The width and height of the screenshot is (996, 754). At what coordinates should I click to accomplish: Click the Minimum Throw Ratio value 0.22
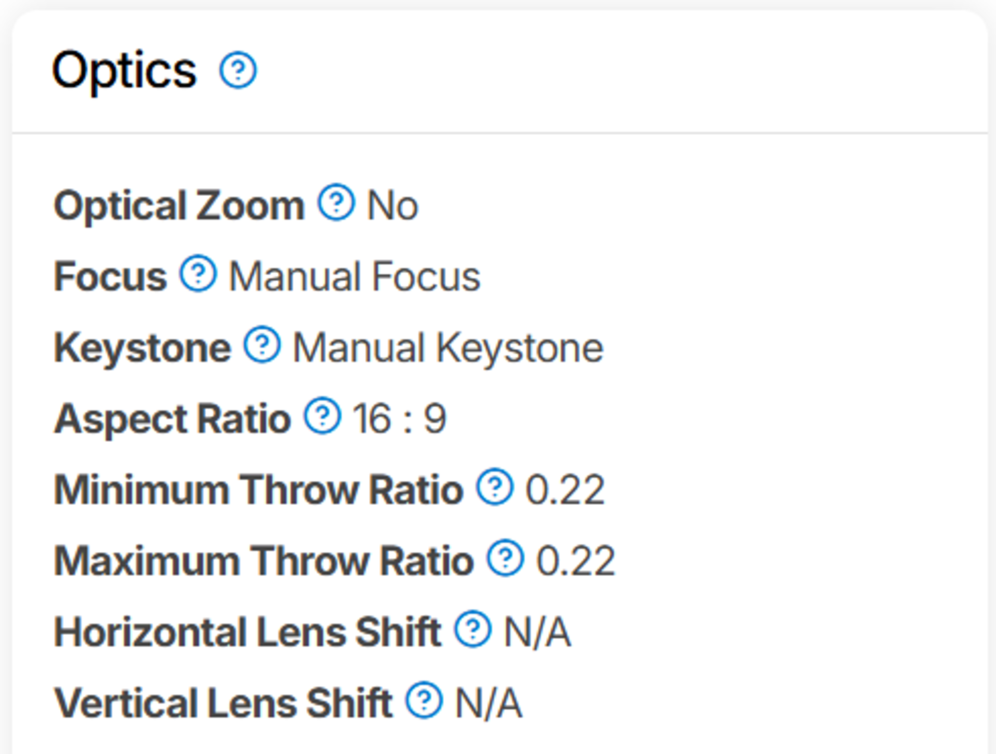click(x=565, y=490)
